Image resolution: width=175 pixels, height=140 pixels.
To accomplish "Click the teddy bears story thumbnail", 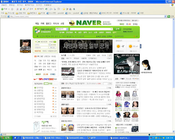I will pyautogui.click(x=68, y=127).
